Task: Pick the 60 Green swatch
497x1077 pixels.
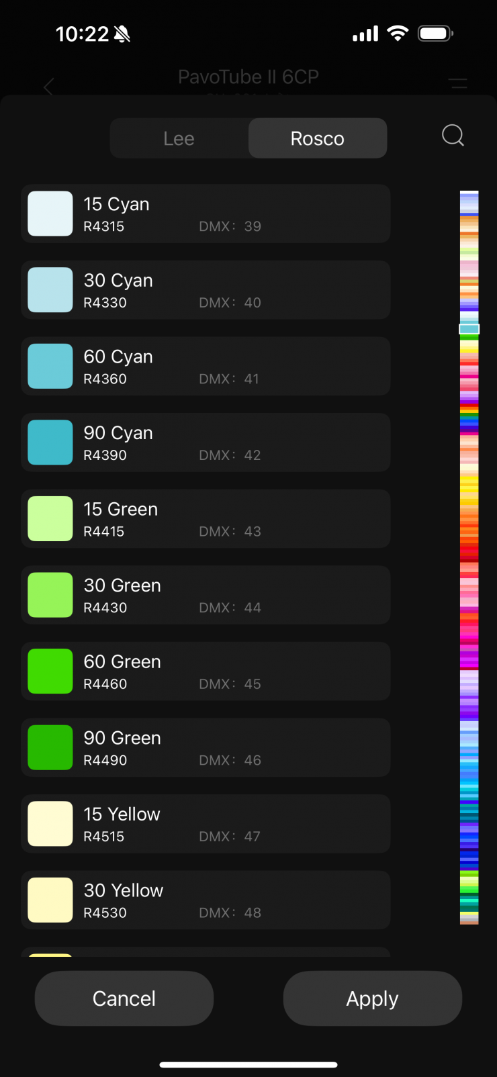Action: pyautogui.click(x=50, y=671)
